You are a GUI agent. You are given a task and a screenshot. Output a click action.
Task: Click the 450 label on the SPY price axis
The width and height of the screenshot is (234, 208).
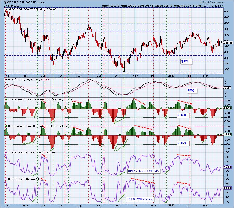pyautogui.click(x=226, y=12)
